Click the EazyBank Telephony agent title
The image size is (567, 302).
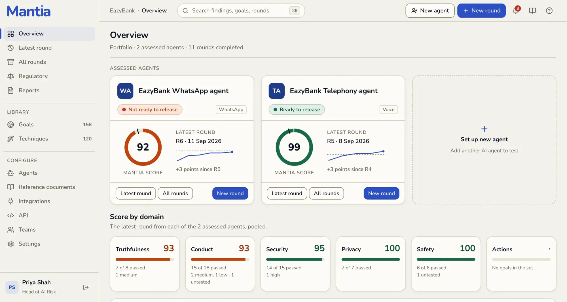coord(334,91)
